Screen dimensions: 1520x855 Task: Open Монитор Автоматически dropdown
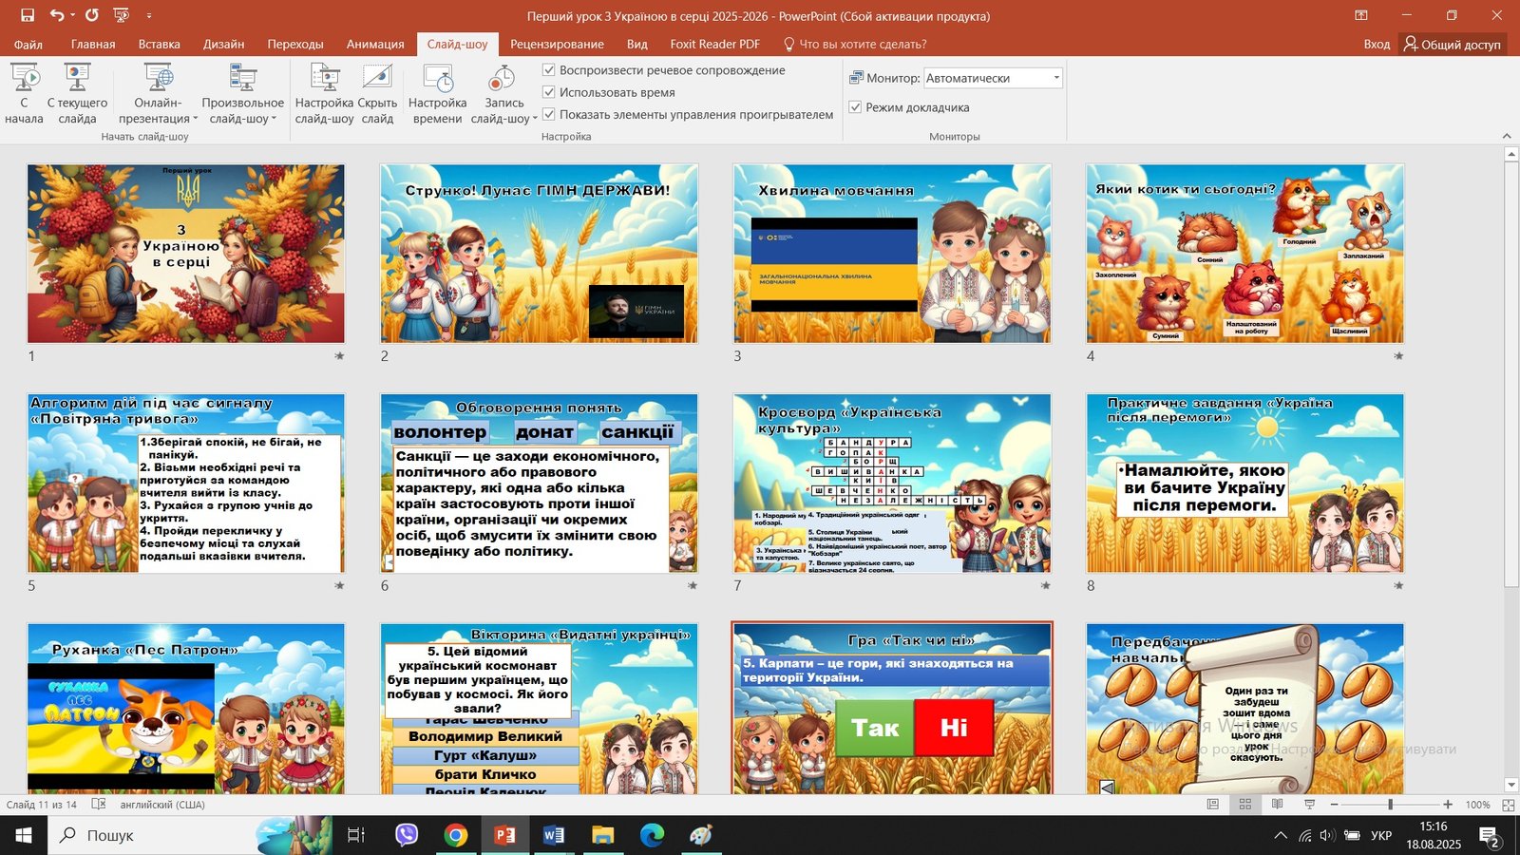click(993, 78)
